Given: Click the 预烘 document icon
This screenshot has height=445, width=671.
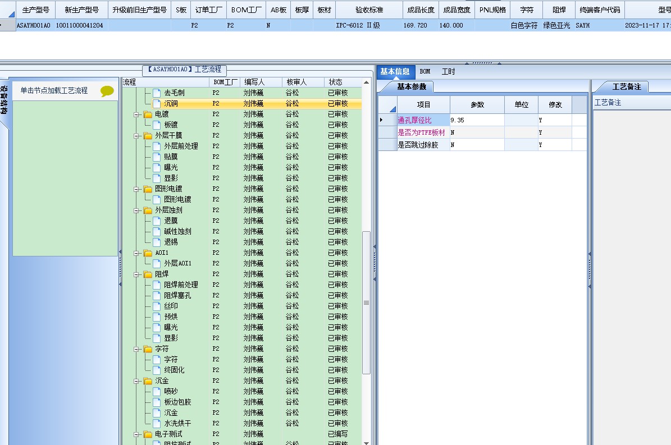Looking at the screenshot, I should tap(157, 316).
